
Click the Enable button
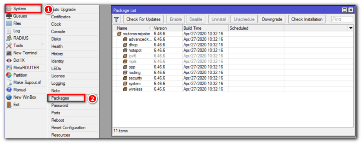point(176,19)
